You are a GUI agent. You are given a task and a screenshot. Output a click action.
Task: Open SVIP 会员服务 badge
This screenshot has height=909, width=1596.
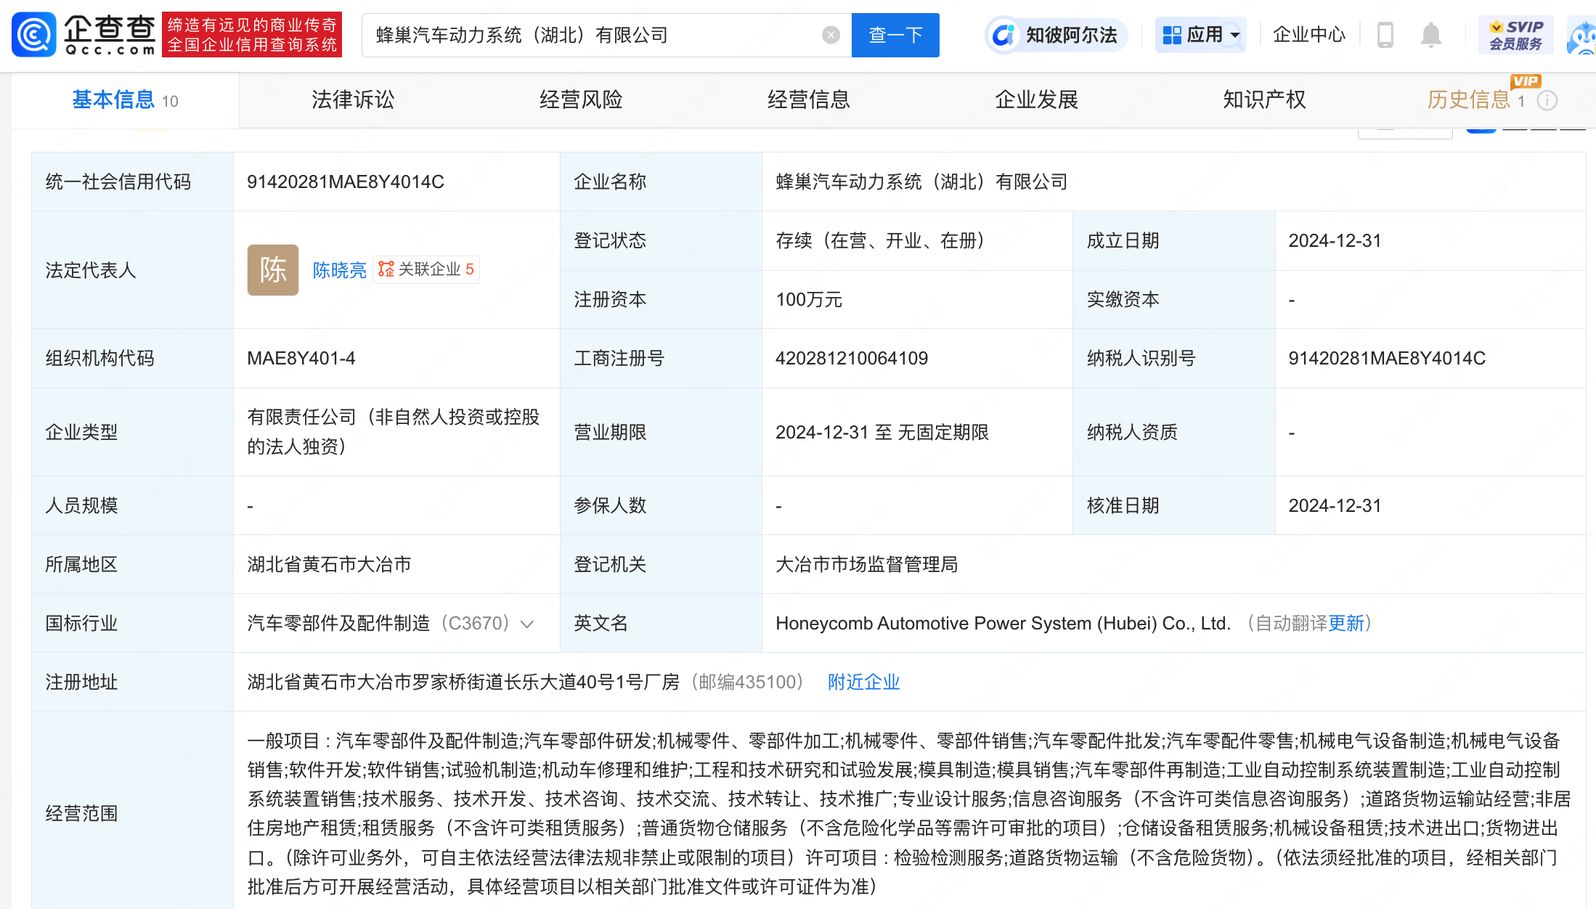1516,35
